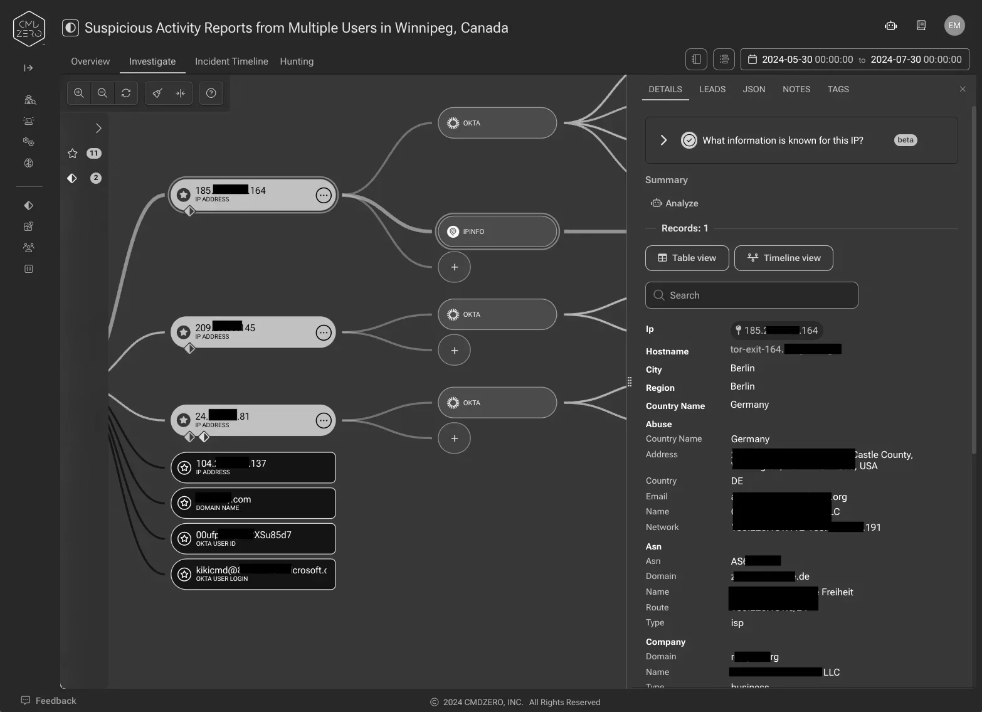982x712 pixels.
Task: Click the starred items icon with 11
Action: 73,153
